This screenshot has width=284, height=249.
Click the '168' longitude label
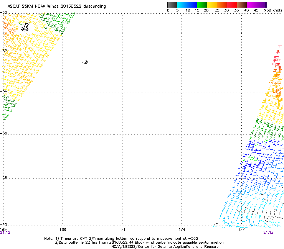click(x=63, y=229)
